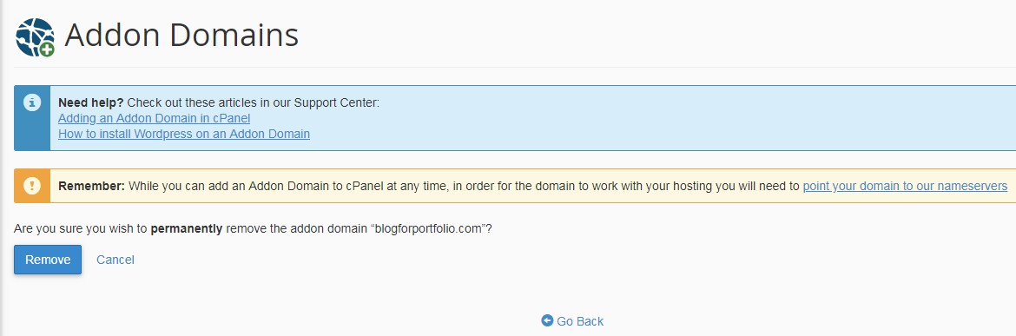
Task: Click the info icon in the blue banner
Action: (32, 102)
